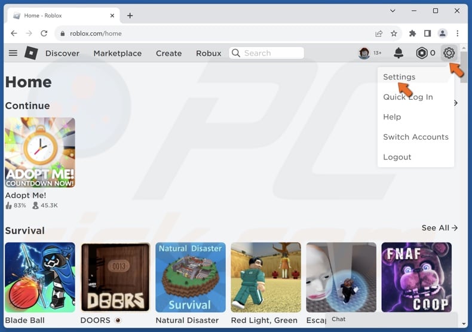The height and width of the screenshot is (332, 472).
Task: Select Settings from the dropdown menu
Action: click(399, 77)
